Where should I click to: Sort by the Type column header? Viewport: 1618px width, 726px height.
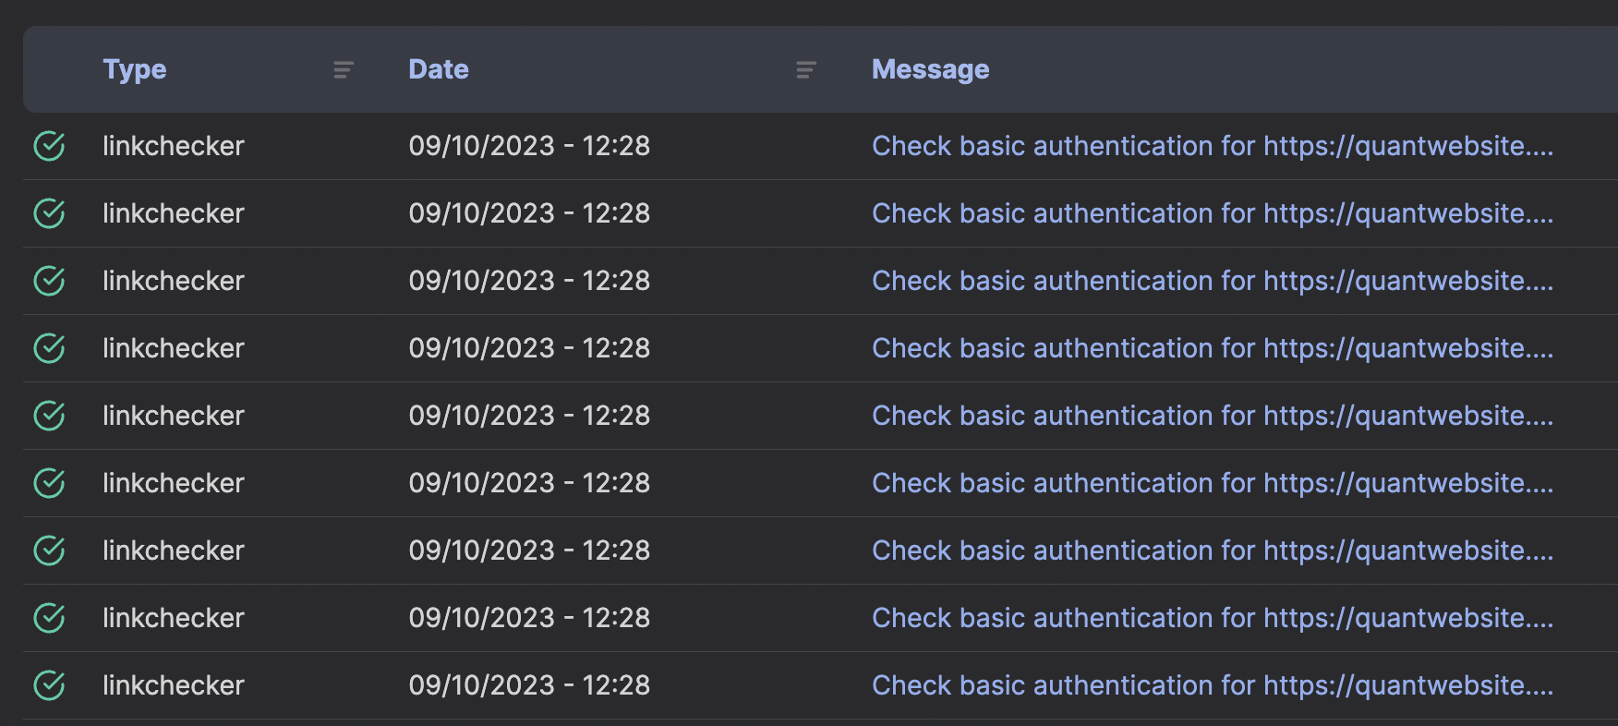coord(135,69)
